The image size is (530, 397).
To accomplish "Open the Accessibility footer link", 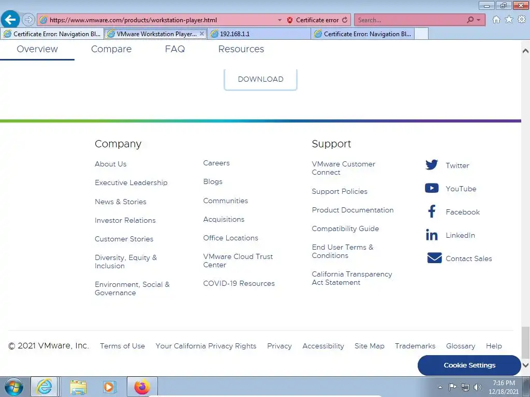I will coord(323,346).
